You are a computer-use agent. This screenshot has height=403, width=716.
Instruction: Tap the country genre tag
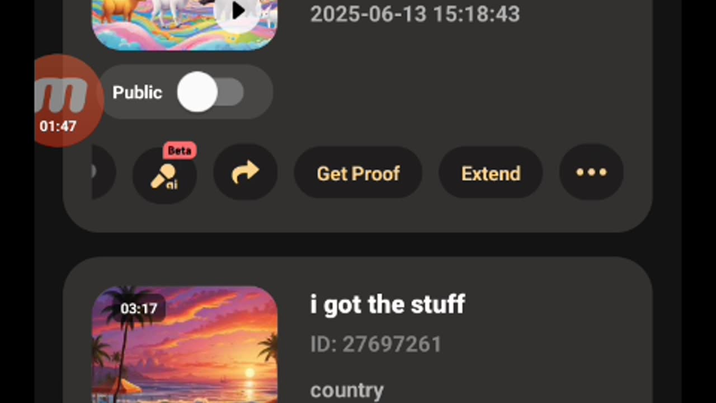pos(347,390)
